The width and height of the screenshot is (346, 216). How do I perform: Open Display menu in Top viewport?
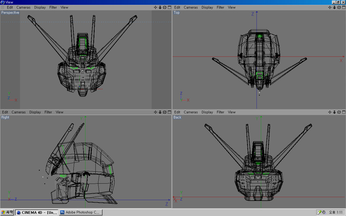[x=207, y=7]
